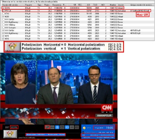Click channel number 897 in infobar

point(7,127)
